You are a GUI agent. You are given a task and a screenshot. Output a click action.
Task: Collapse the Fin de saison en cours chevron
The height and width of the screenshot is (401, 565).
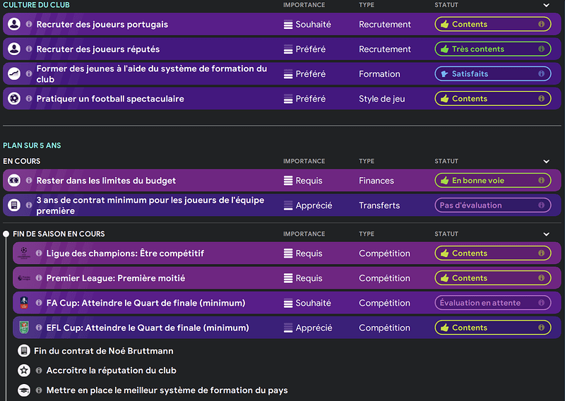pos(546,234)
